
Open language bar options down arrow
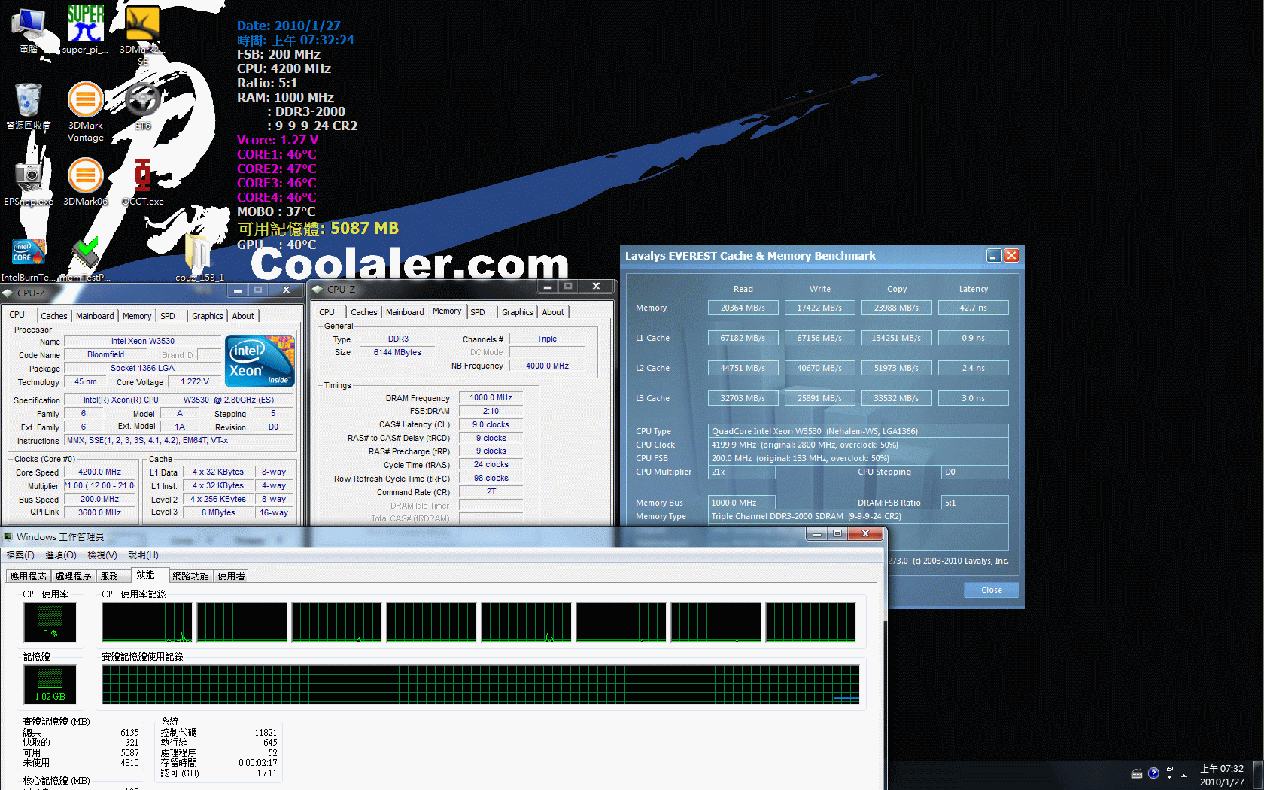pyautogui.click(x=1170, y=778)
